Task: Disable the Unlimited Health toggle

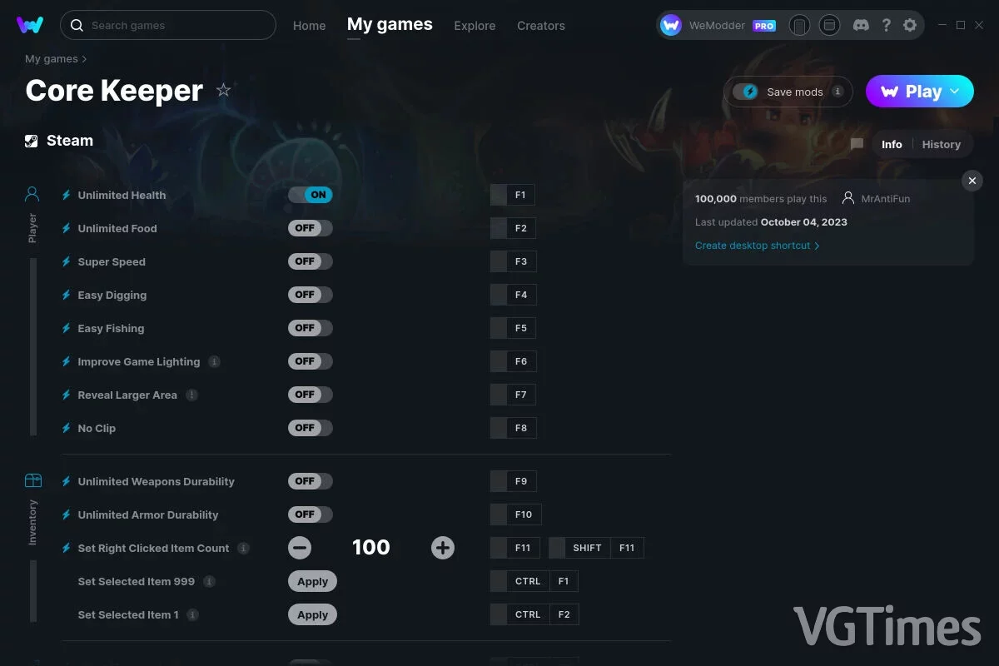Action: (x=311, y=195)
